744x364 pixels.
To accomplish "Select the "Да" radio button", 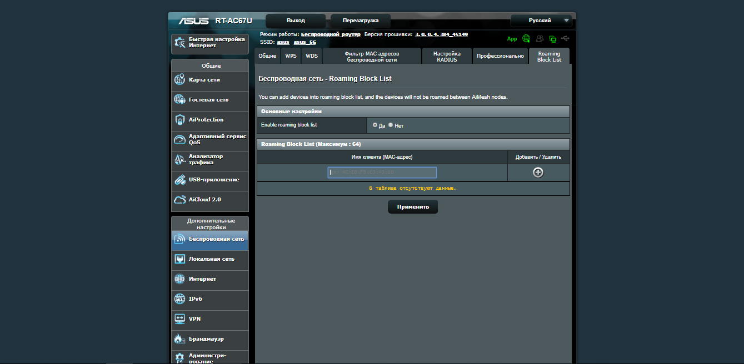I will [375, 125].
